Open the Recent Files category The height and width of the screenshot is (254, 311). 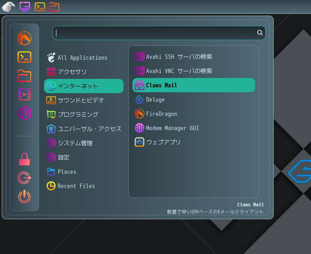(x=84, y=186)
